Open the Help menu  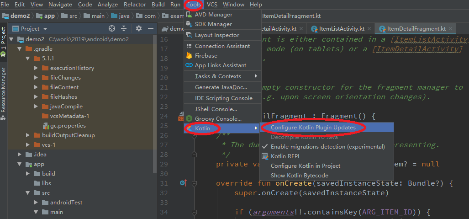click(x=256, y=5)
